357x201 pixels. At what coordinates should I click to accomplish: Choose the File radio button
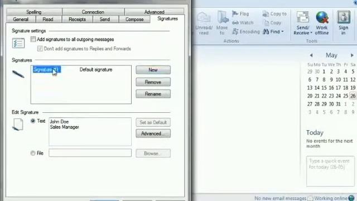(33, 153)
